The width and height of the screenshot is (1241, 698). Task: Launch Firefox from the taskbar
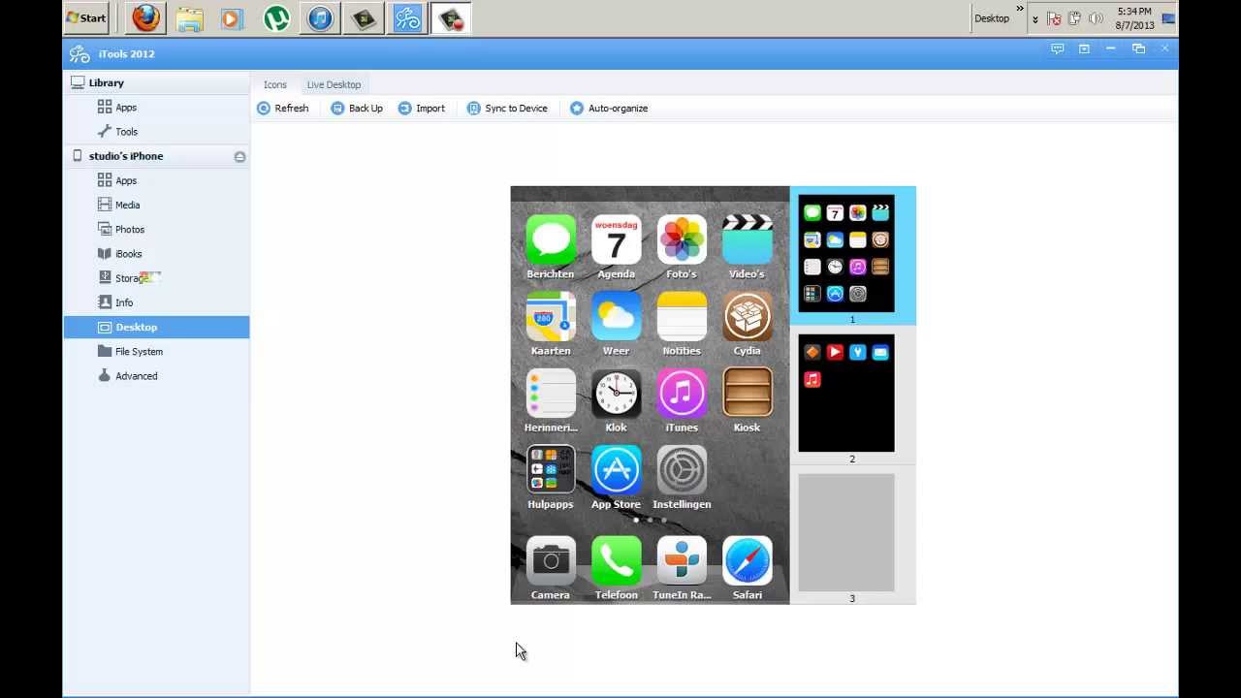pyautogui.click(x=146, y=17)
